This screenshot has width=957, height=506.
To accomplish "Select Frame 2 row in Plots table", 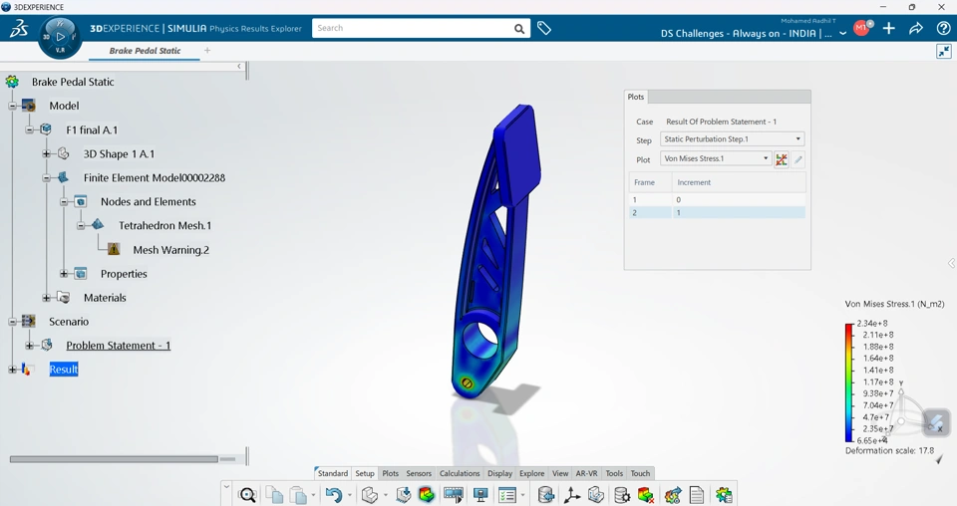I will [x=717, y=213].
